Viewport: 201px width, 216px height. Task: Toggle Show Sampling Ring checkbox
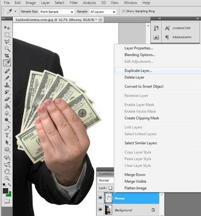tap(124, 11)
